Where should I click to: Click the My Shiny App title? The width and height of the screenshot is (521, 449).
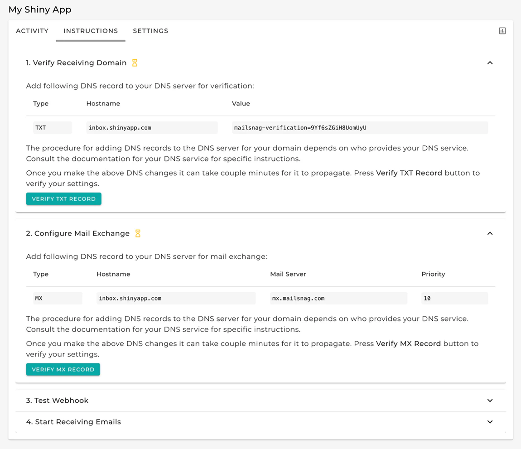[40, 10]
